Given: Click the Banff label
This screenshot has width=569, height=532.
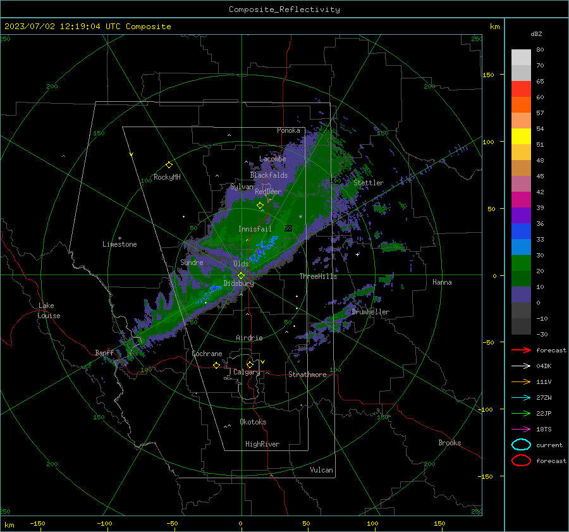Looking at the screenshot, I should (104, 353).
